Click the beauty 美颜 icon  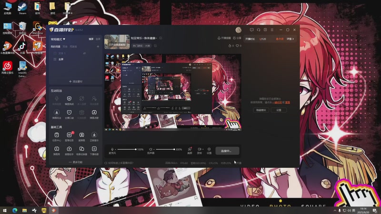click(190, 149)
